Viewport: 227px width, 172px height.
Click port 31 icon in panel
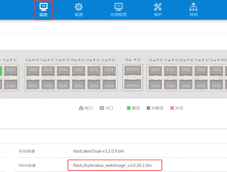click(201, 71)
